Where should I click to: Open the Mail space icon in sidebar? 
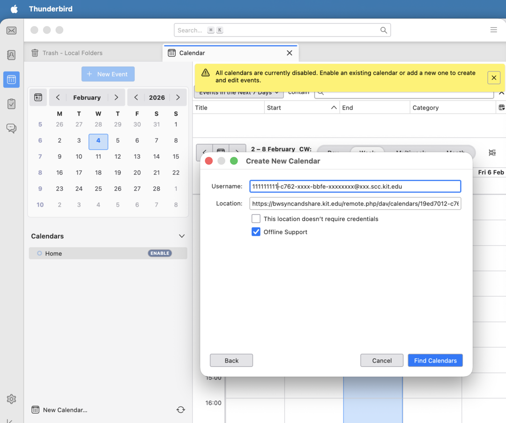(x=11, y=31)
